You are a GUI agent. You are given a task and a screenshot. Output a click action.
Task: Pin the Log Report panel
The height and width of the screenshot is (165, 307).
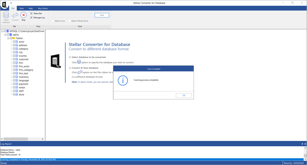coord(302,144)
